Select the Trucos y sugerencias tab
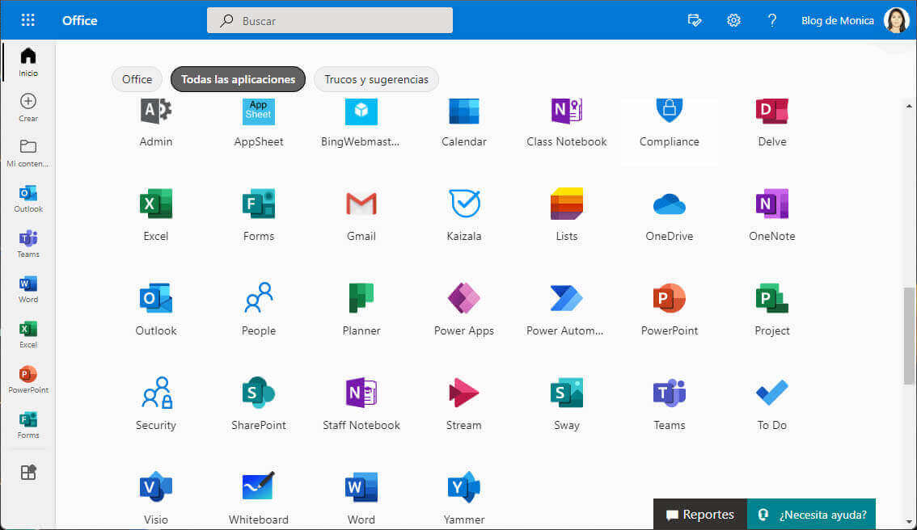The image size is (917, 530). click(376, 79)
